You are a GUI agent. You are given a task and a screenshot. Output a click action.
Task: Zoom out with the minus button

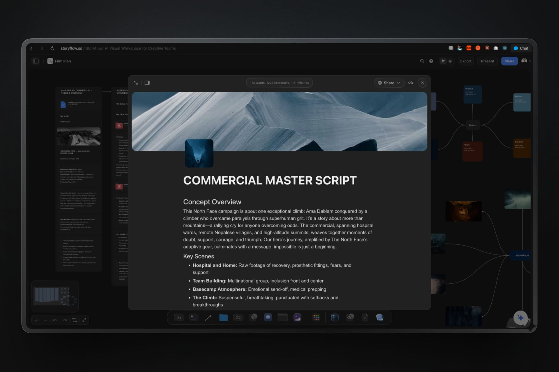(x=45, y=320)
